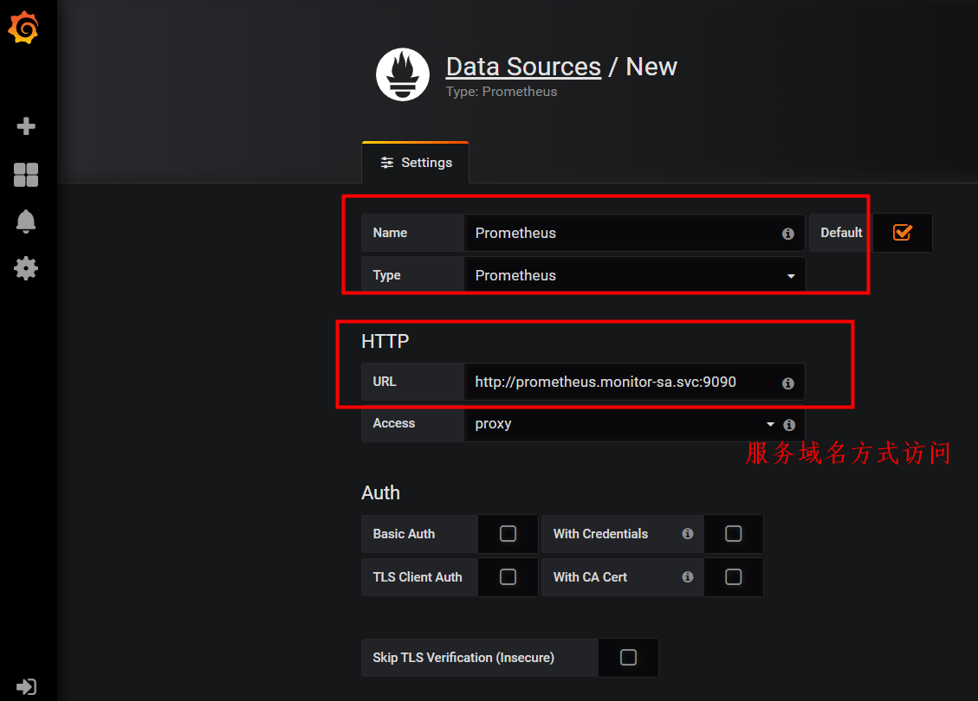This screenshot has width=978, height=701.
Task: Open the Alerting bell icon
Action: pos(26,222)
